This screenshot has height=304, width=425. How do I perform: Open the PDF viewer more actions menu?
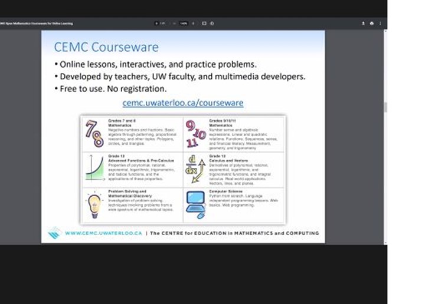380,24
